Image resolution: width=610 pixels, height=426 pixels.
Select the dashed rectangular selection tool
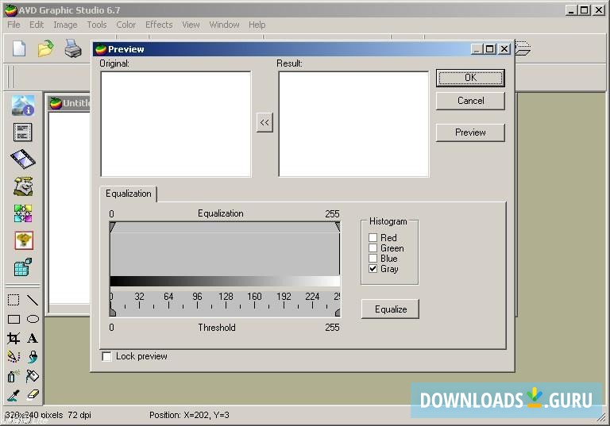[14, 300]
